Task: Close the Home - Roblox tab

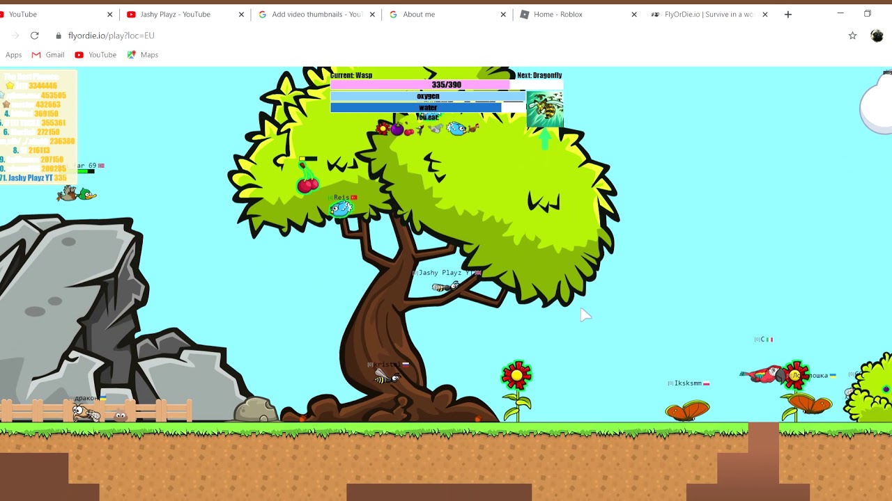Action: coord(634,14)
